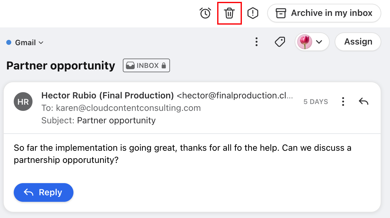Viewport: 390px width, 218px height.
Task: Click the Partner opportunity conversation title
Action: click(x=61, y=66)
